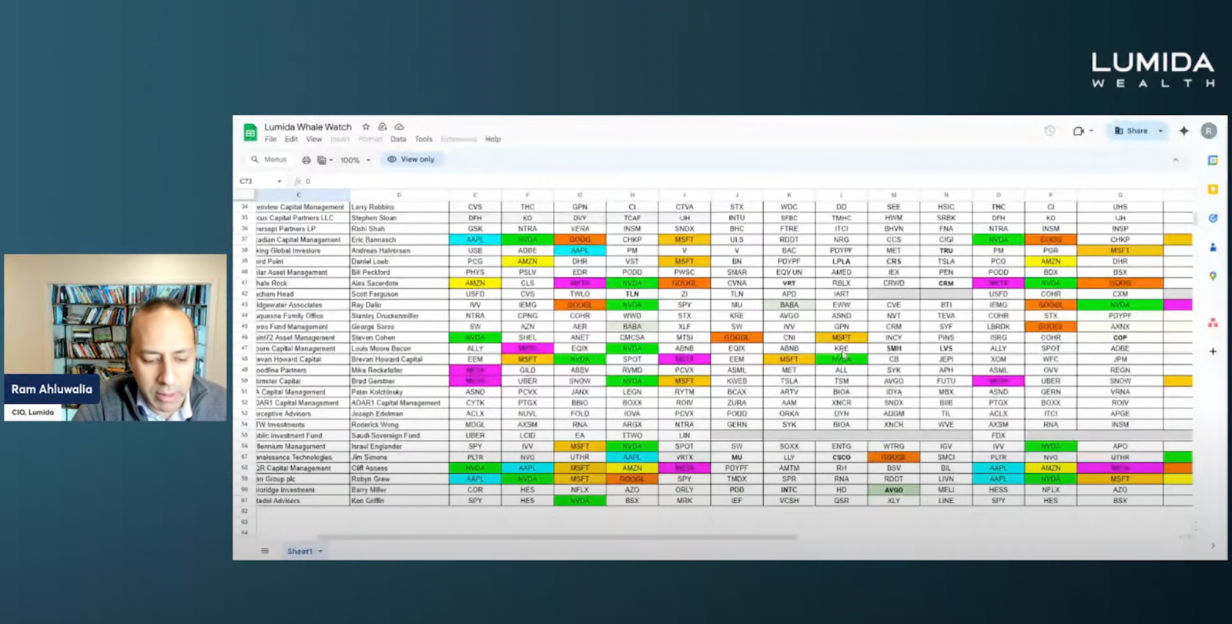The height and width of the screenshot is (624, 1232).
Task: Open the Tools menu
Action: [x=423, y=139]
